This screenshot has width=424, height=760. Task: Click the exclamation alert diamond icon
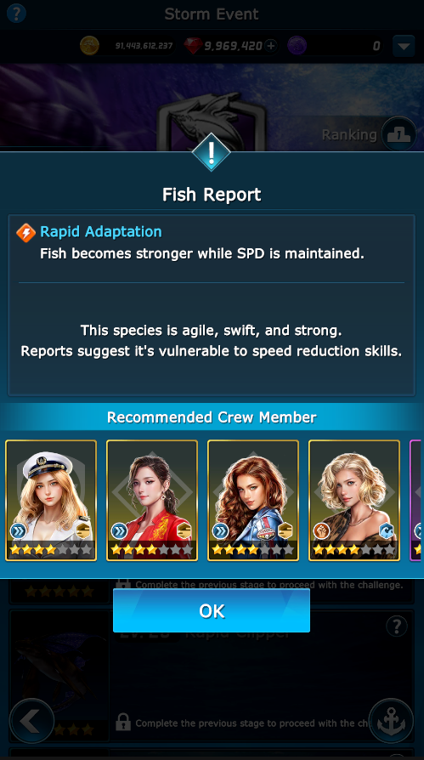click(x=212, y=152)
